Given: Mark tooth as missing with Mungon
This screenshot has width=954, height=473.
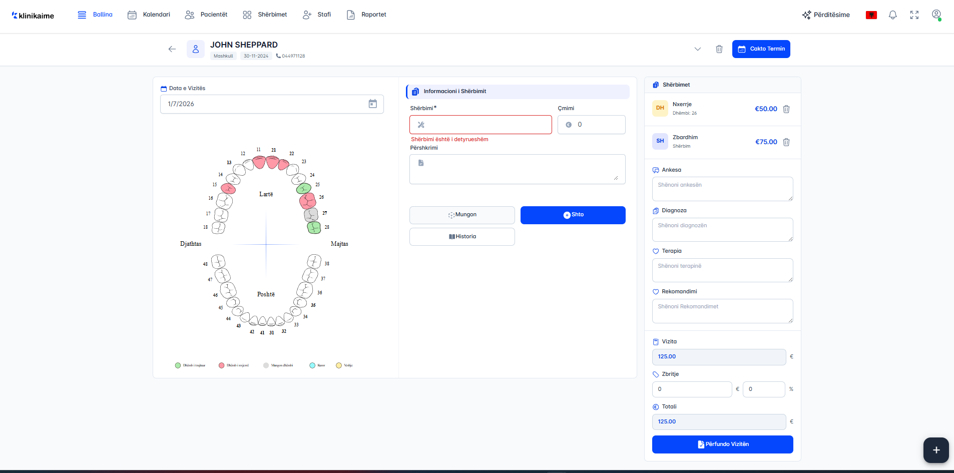Looking at the screenshot, I should coord(462,215).
